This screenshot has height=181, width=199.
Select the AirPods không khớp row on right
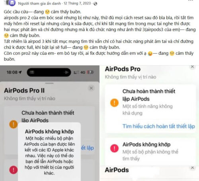point(150,152)
